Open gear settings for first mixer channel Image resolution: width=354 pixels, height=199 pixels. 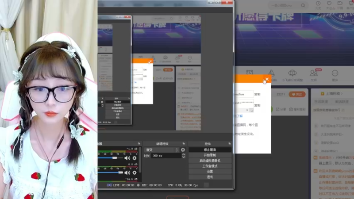tap(135, 158)
